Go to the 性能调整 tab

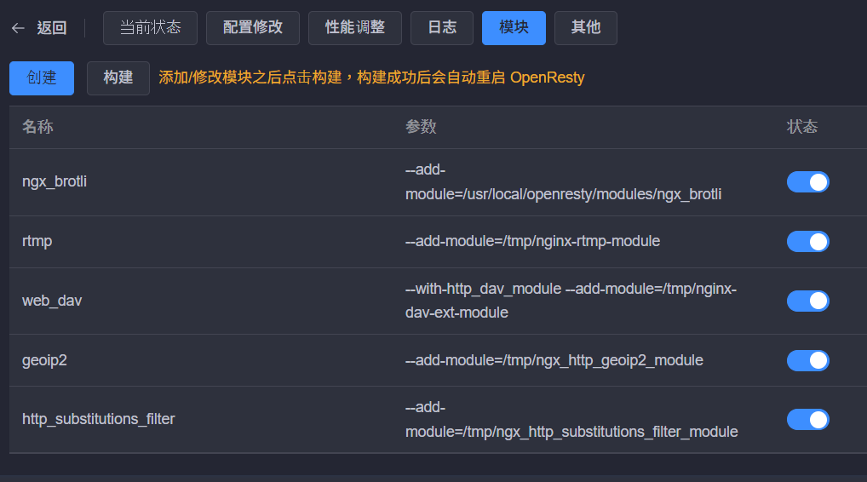coord(354,28)
